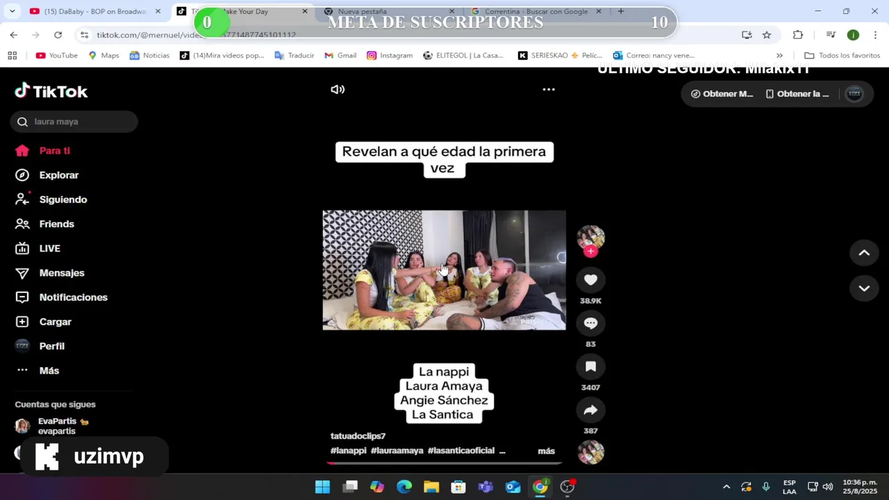Open Cargar to upload a video
Screen dimensions: 889x500
pos(44,322)
